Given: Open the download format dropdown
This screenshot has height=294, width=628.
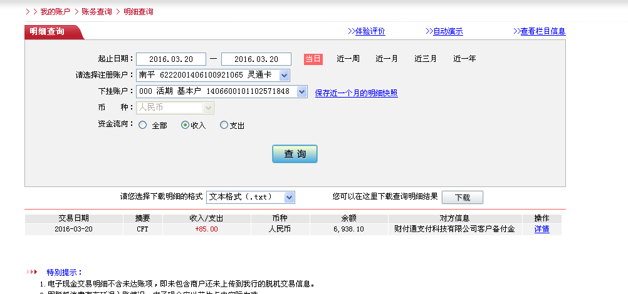Looking at the screenshot, I should [x=289, y=197].
